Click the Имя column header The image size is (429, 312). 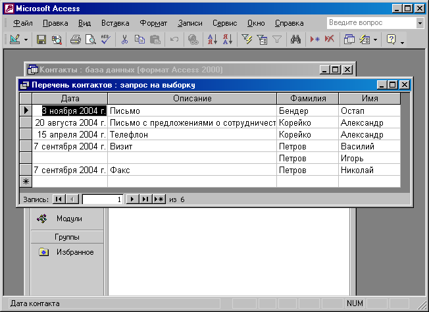pyautogui.click(x=370, y=99)
